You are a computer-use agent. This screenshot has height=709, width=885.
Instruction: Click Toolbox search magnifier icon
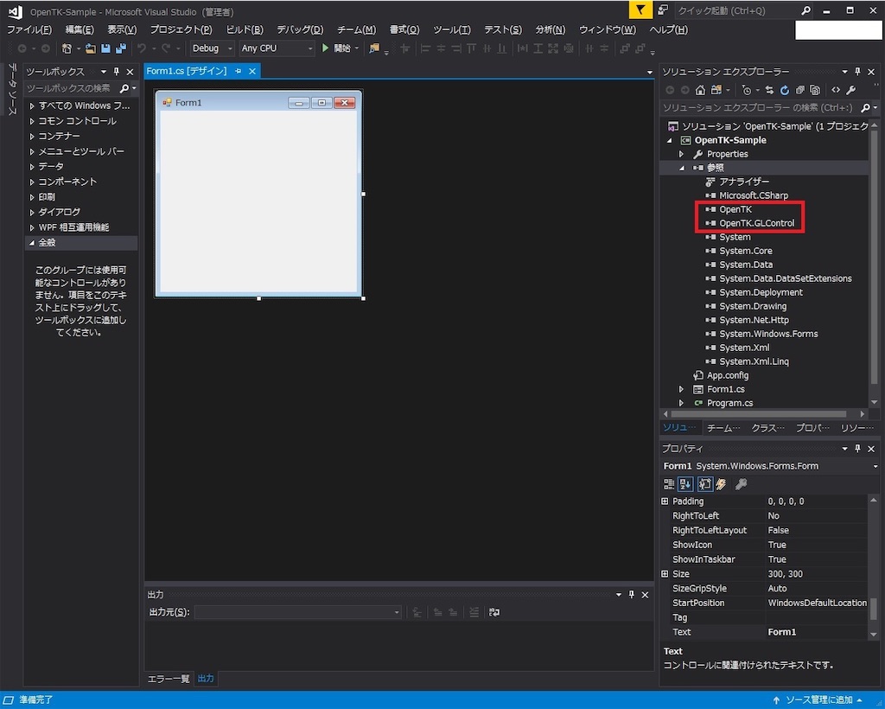coord(124,88)
